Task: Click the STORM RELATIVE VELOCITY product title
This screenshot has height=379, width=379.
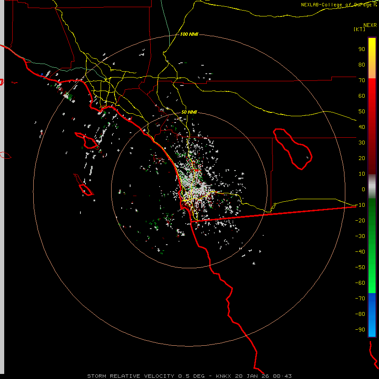Action: 131,376
